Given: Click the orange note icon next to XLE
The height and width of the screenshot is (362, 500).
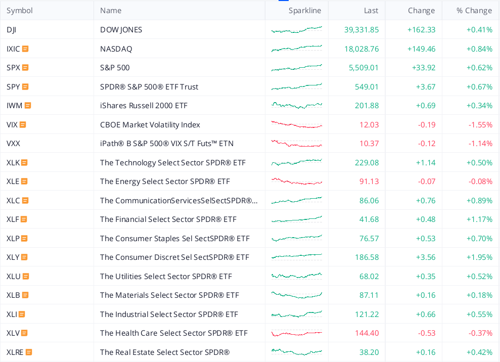Looking at the screenshot, I should tap(24, 182).
